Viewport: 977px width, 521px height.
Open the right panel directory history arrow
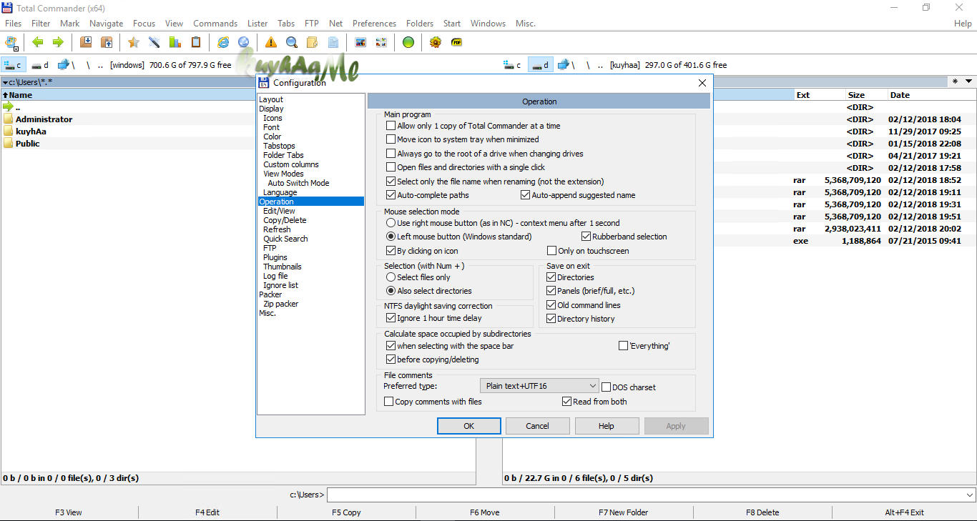coord(969,81)
